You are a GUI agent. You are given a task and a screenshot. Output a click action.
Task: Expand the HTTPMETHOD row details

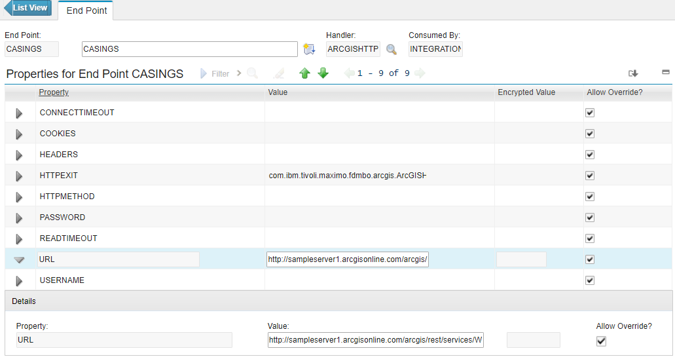(19, 197)
